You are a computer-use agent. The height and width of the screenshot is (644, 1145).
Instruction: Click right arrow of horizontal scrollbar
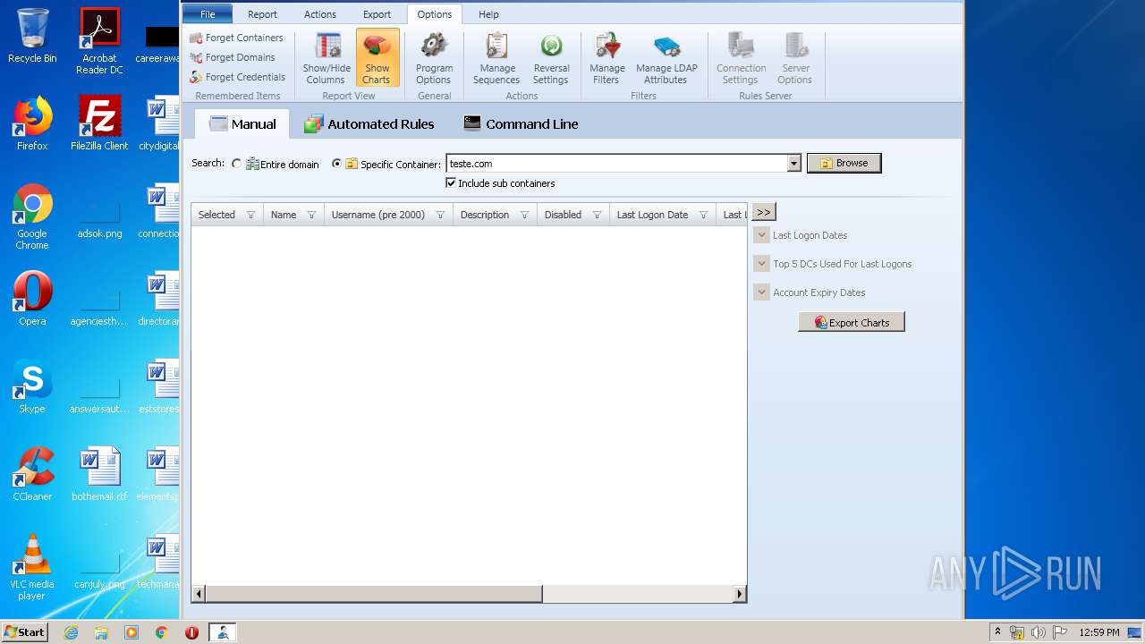(740, 594)
